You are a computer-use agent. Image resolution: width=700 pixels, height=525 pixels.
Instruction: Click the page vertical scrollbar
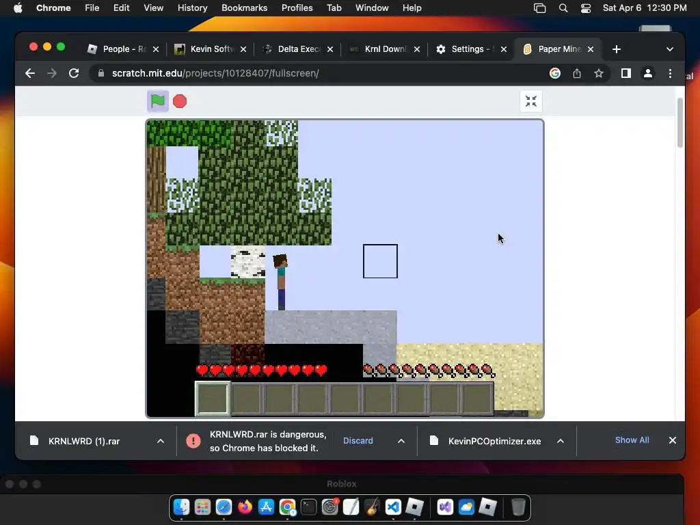point(680,123)
